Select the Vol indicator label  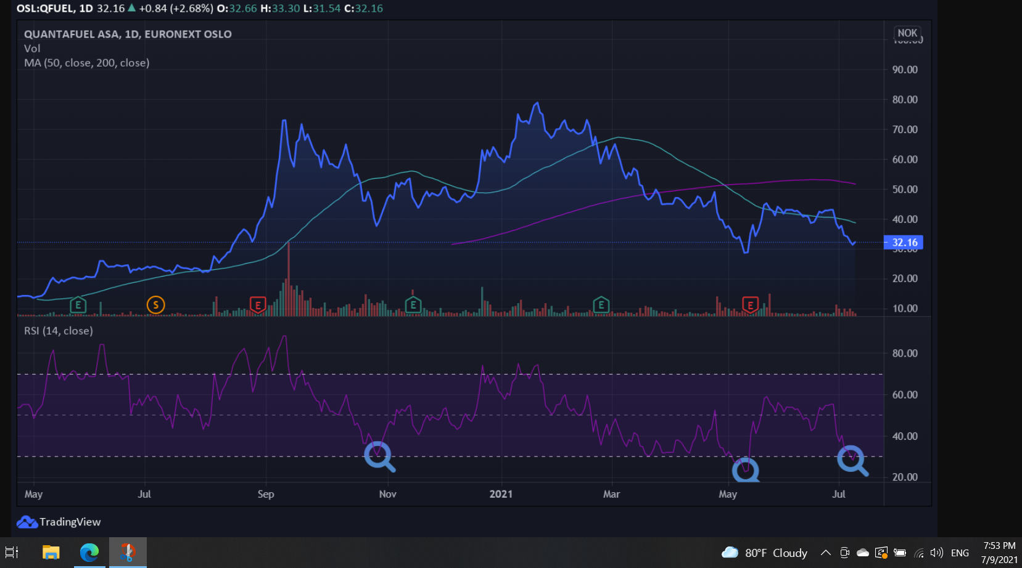pos(32,48)
